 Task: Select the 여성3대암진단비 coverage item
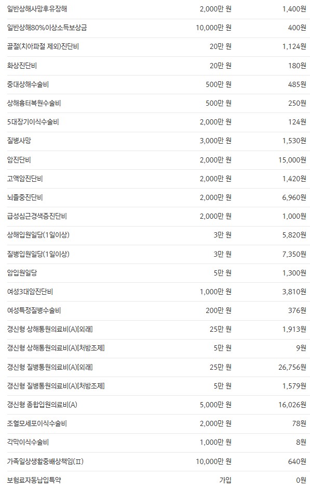[x=30, y=292]
